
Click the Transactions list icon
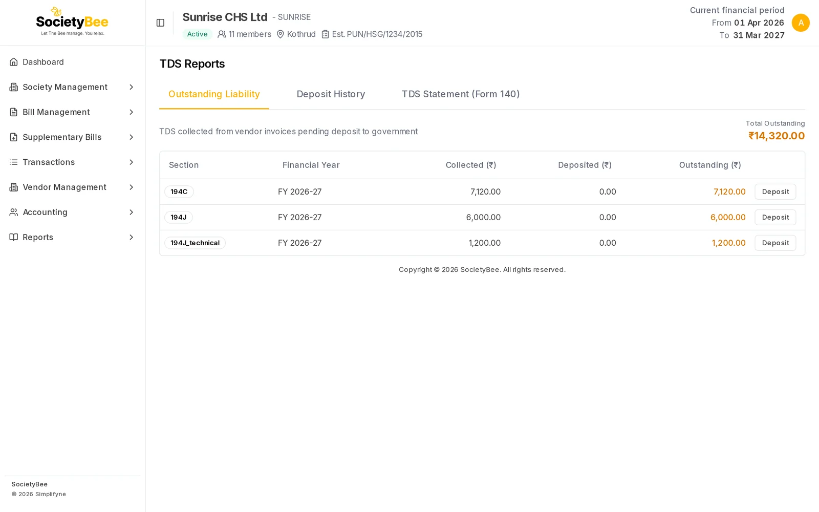click(x=14, y=162)
